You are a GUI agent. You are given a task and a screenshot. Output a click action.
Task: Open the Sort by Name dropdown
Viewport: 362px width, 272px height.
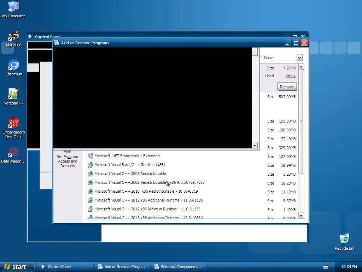click(x=299, y=58)
